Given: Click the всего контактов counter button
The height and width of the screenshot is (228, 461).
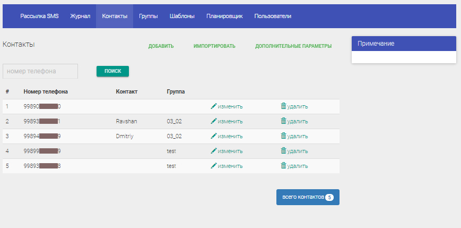Looking at the screenshot, I should tap(308, 197).
